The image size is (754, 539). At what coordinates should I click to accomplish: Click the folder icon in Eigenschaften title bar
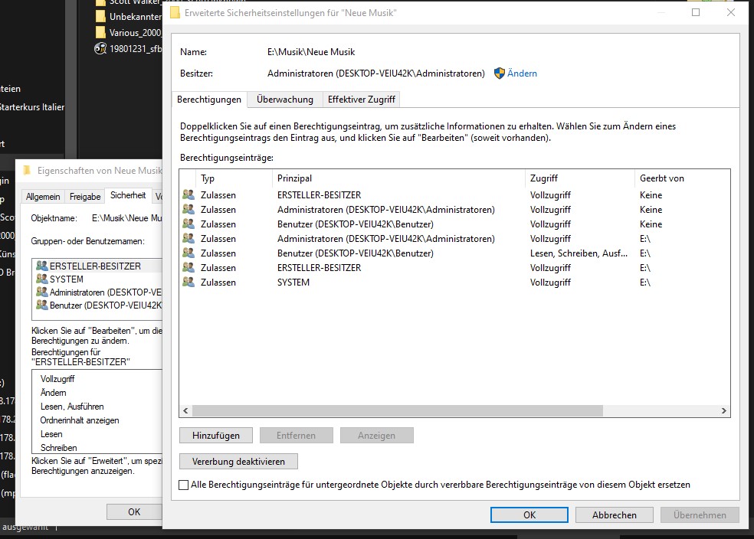click(x=27, y=170)
